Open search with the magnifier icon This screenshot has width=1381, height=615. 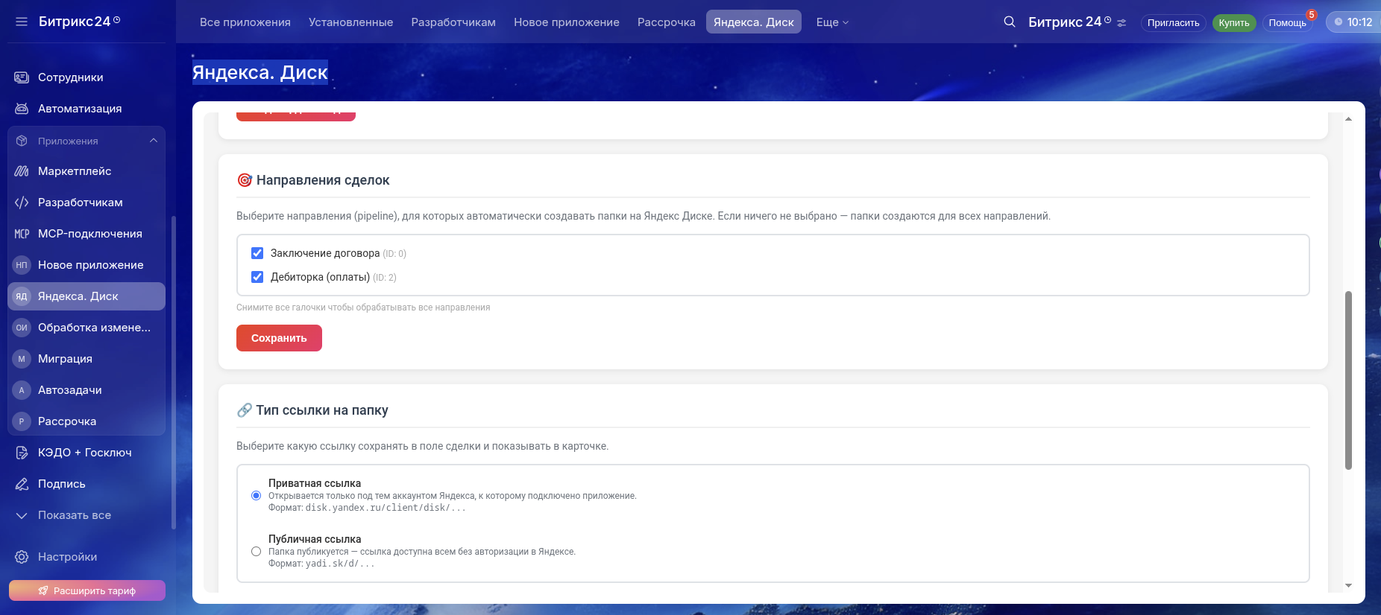[1010, 22]
